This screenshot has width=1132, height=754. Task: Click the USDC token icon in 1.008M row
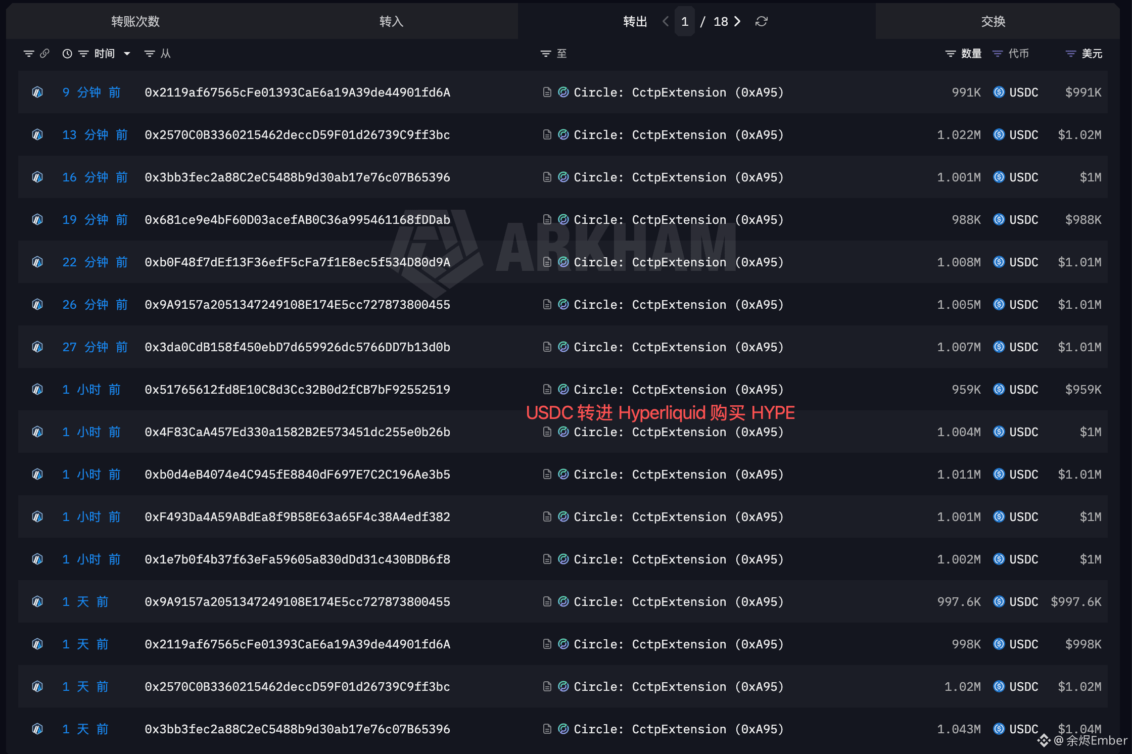click(x=999, y=262)
